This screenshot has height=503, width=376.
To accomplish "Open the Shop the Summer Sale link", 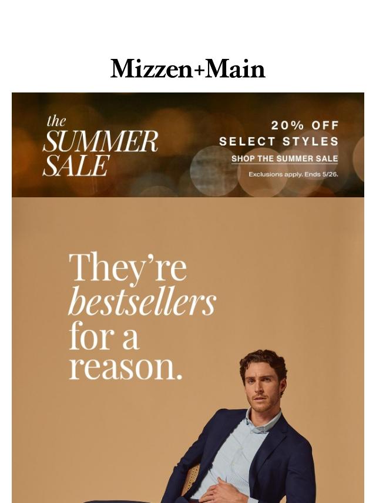I will (x=284, y=159).
